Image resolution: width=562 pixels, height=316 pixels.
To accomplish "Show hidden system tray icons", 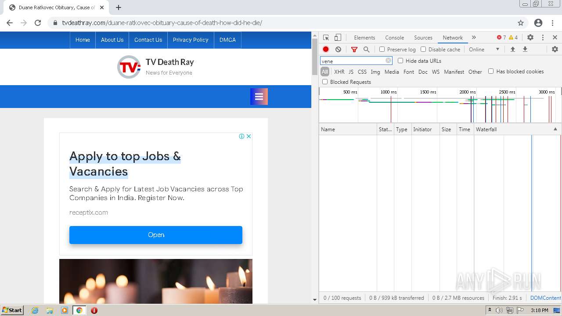I will pos(490,310).
